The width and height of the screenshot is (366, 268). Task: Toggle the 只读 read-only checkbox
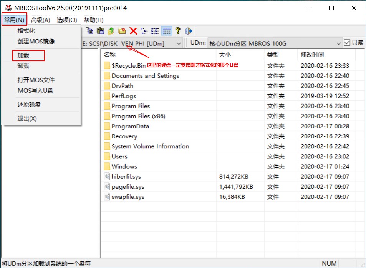point(347,43)
